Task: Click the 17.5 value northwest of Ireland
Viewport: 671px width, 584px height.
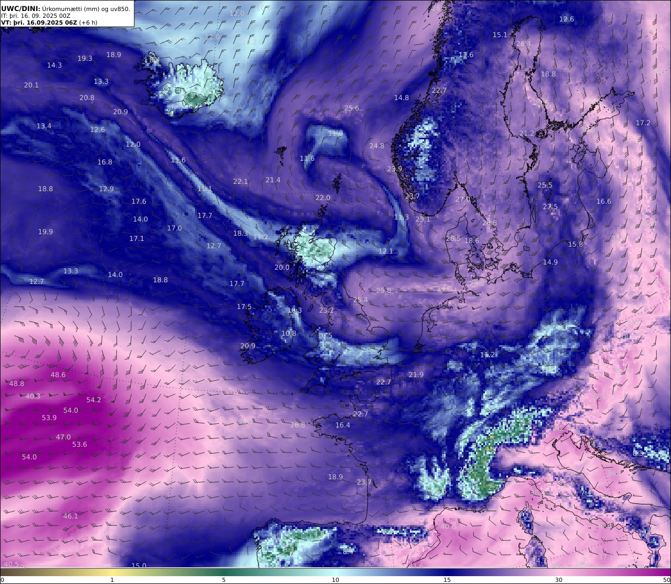Action: tap(244, 306)
